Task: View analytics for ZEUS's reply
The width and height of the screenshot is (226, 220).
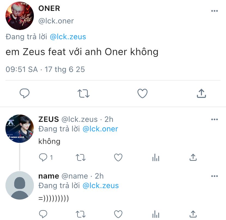Action: click(156, 157)
